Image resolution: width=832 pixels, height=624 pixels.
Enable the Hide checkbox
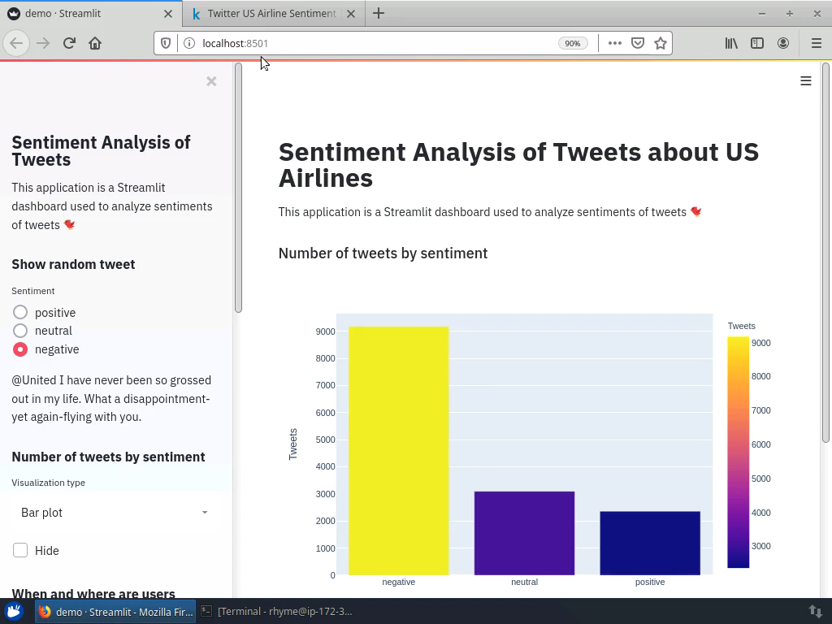(20, 550)
